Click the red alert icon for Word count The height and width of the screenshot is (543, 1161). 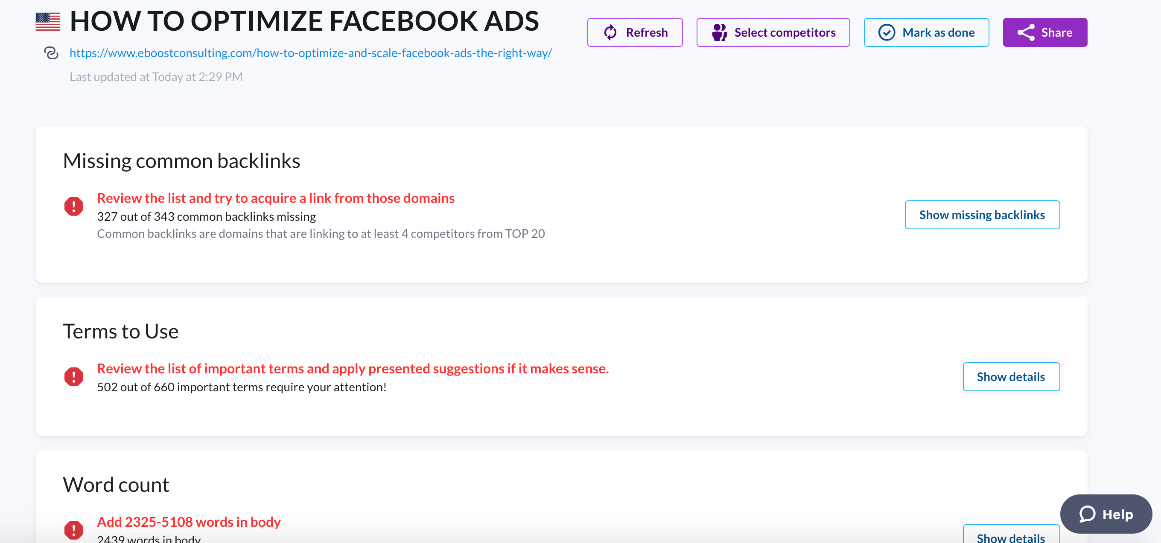74,529
